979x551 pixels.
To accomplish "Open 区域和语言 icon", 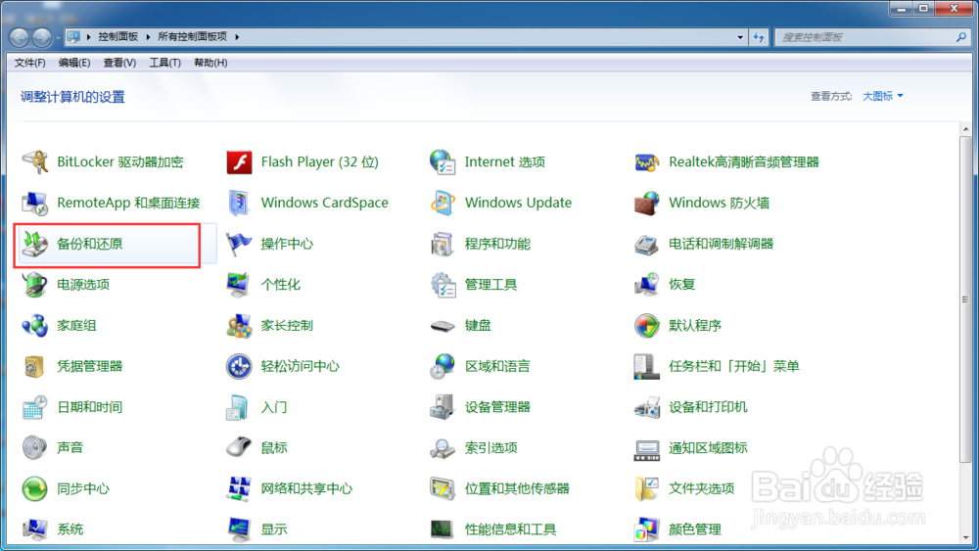I will click(443, 366).
